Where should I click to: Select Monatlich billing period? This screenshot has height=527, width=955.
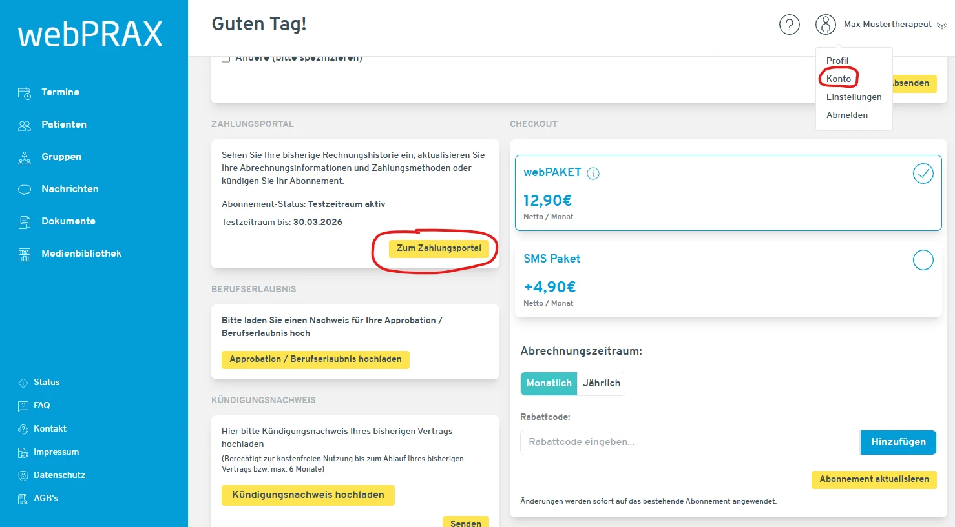(549, 383)
